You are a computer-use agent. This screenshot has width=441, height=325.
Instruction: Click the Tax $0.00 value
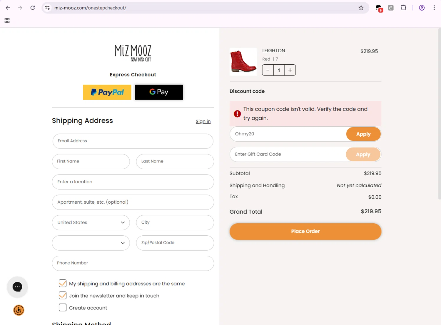[x=375, y=197]
